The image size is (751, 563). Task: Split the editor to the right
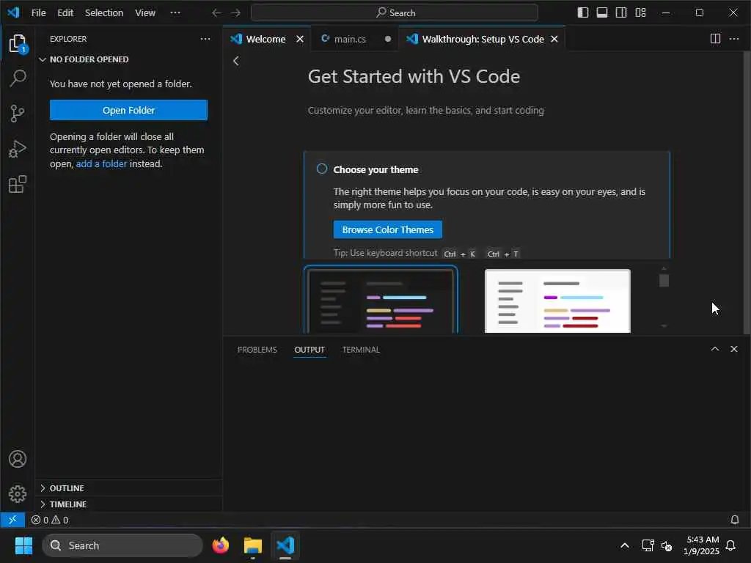coord(715,39)
